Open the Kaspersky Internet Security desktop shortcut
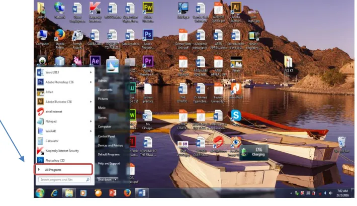This screenshot has width=357, height=206. [95, 12]
